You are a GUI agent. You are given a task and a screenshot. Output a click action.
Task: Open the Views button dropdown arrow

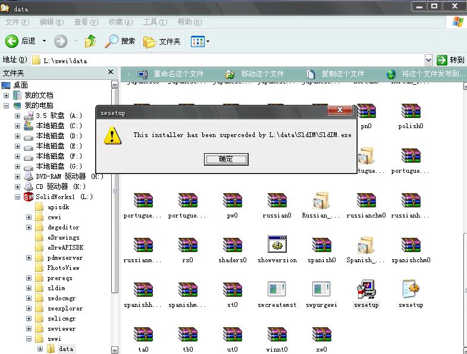pos(208,41)
